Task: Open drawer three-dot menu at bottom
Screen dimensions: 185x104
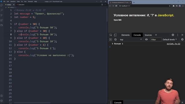Action: [x=111, y=103]
